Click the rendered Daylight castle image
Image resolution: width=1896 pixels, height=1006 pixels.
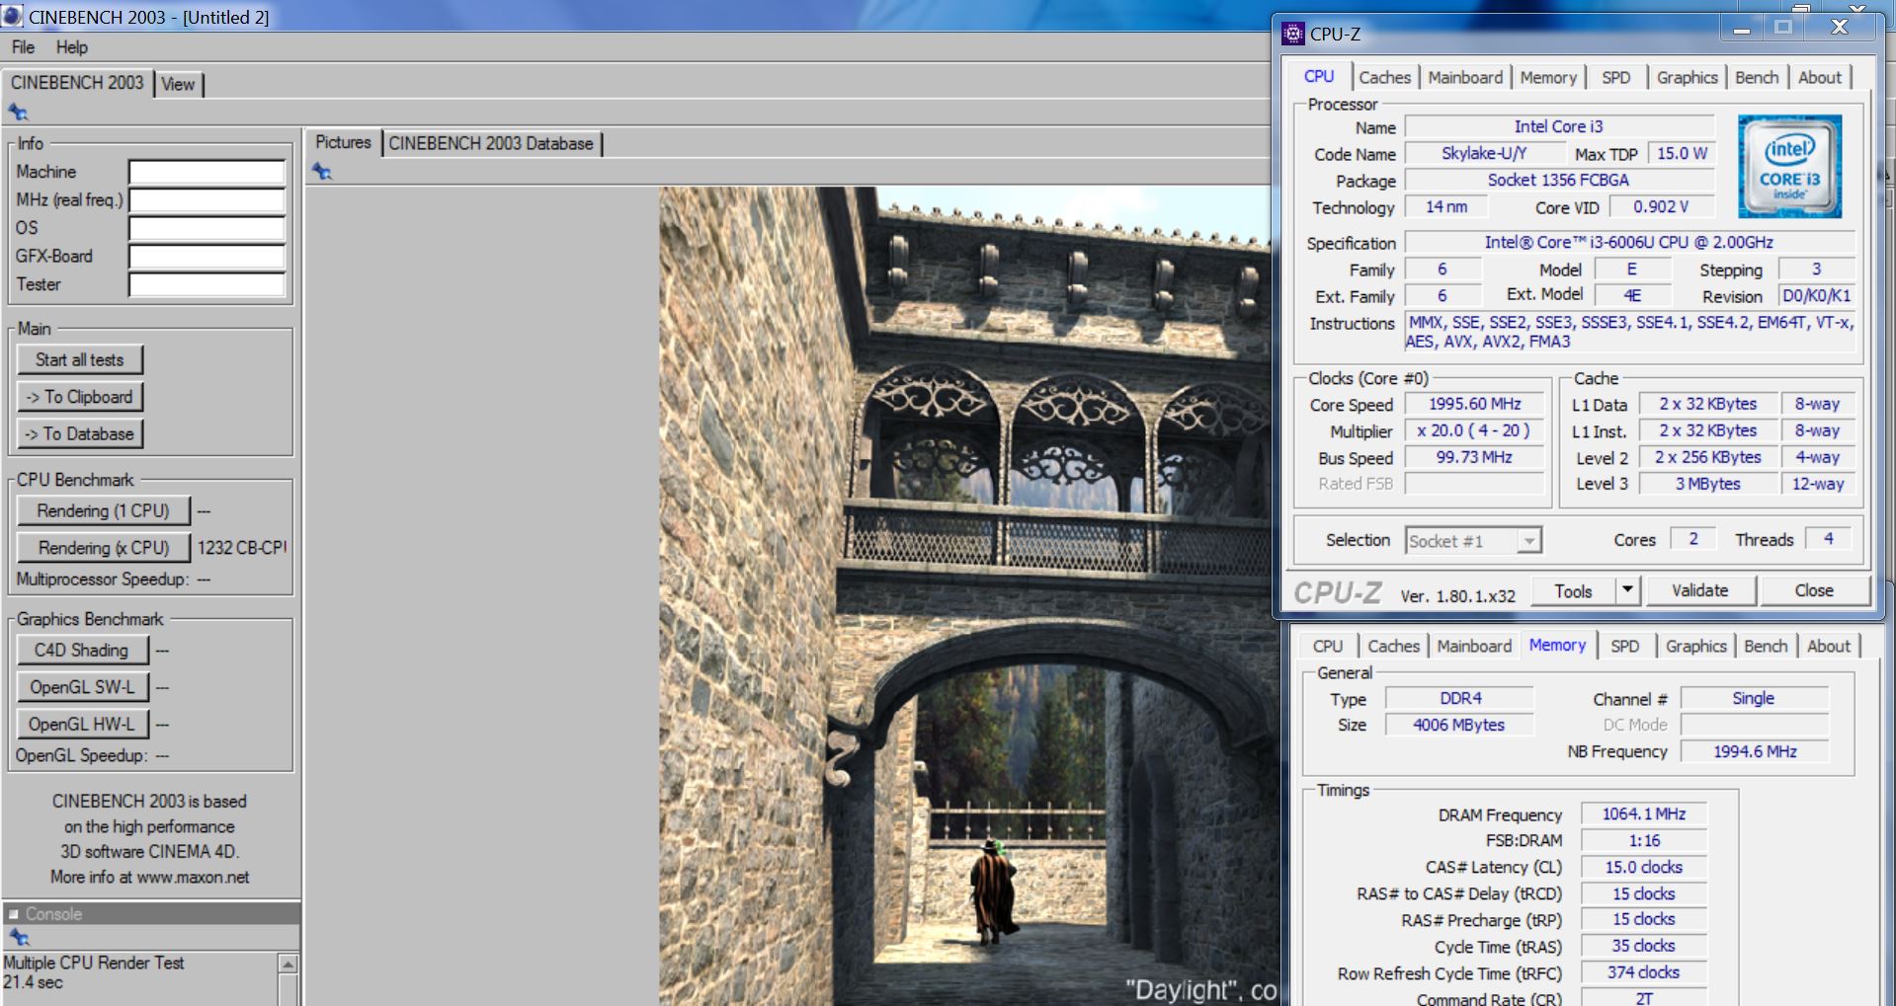tap(966, 596)
